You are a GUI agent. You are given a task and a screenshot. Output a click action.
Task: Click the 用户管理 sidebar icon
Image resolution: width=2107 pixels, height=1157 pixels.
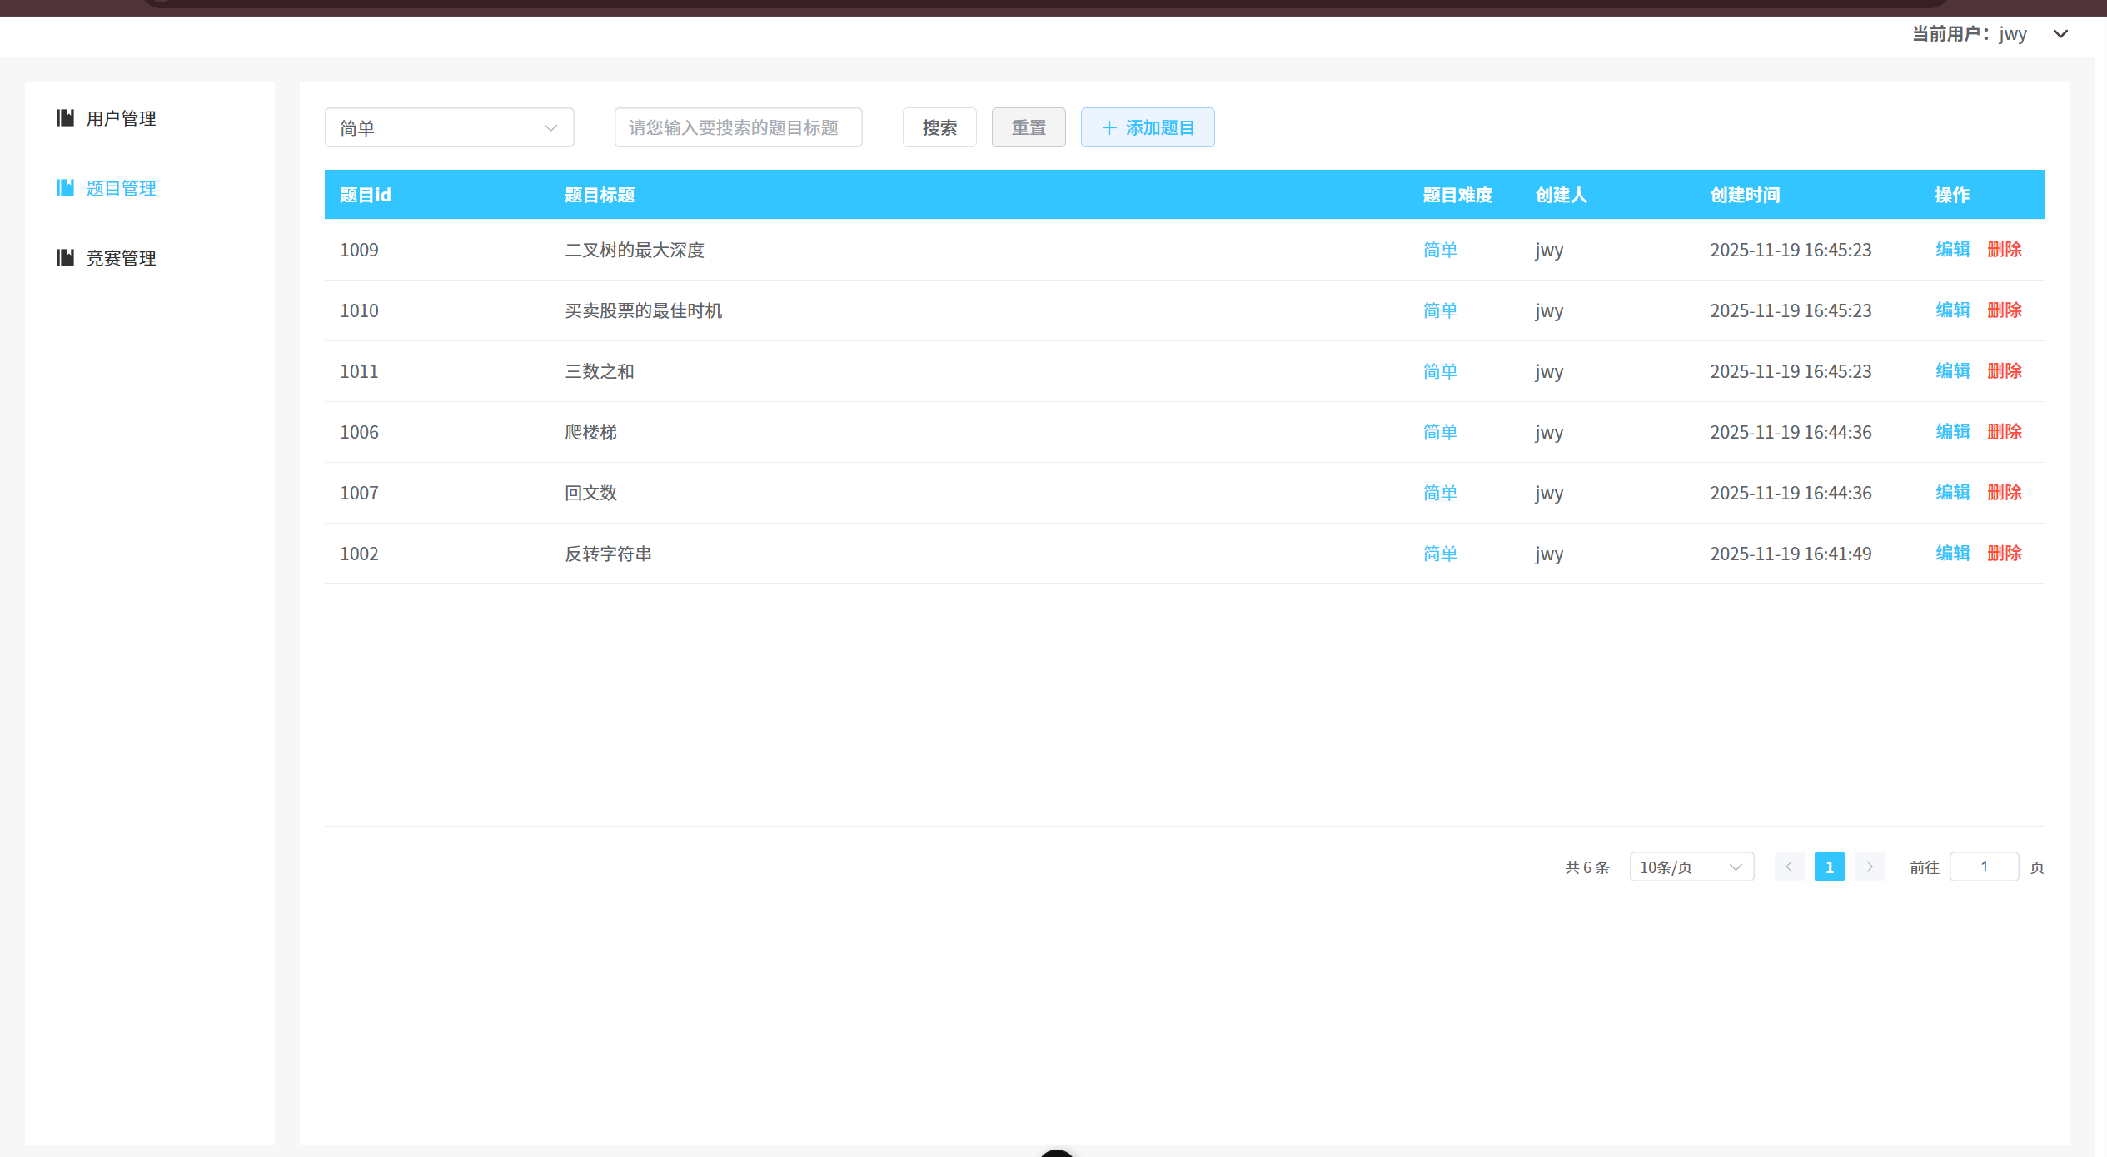(66, 117)
